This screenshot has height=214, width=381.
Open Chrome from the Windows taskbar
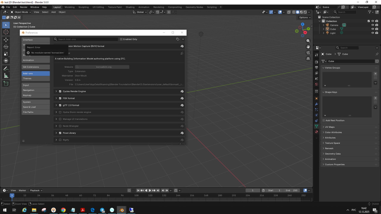point(63,210)
